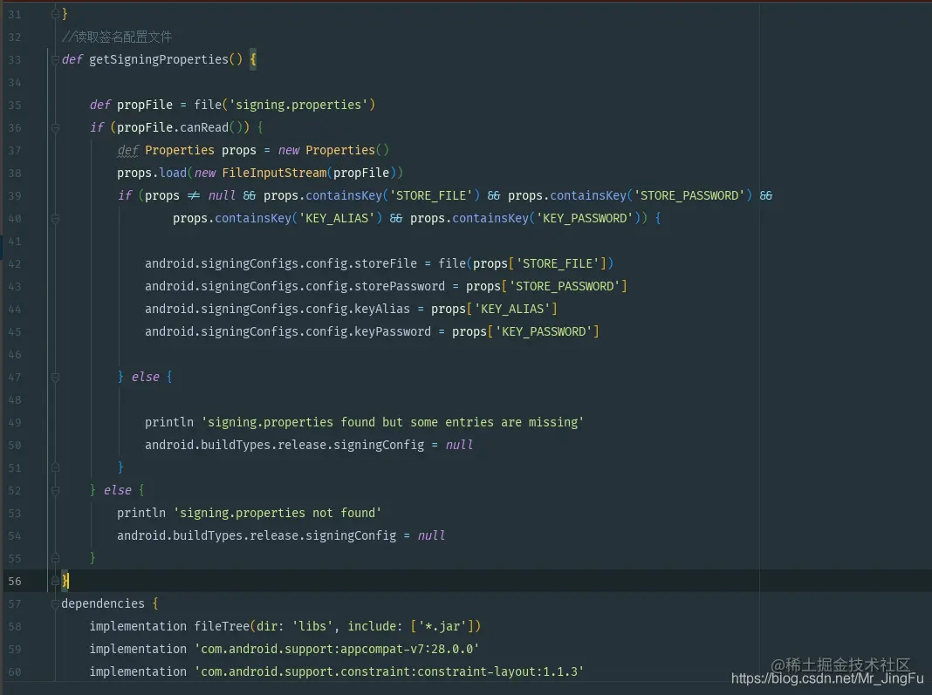The width and height of the screenshot is (932, 695).
Task: Click fileTree on line 58
Action: (x=222, y=626)
